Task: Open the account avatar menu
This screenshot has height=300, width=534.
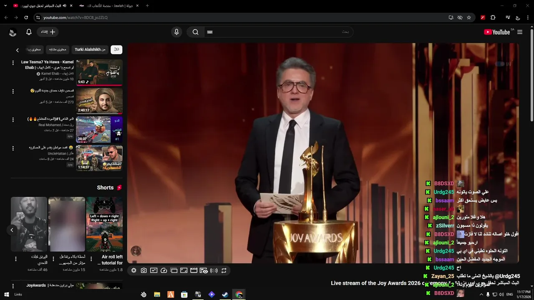Action: (13, 32)
